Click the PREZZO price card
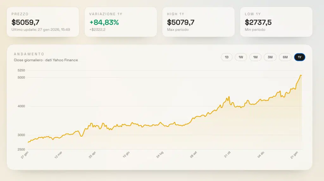324x181 pixels. 43,22
